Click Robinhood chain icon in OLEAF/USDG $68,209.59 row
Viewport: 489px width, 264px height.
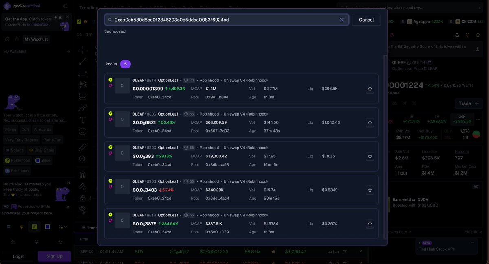click(x=110, y=113)
